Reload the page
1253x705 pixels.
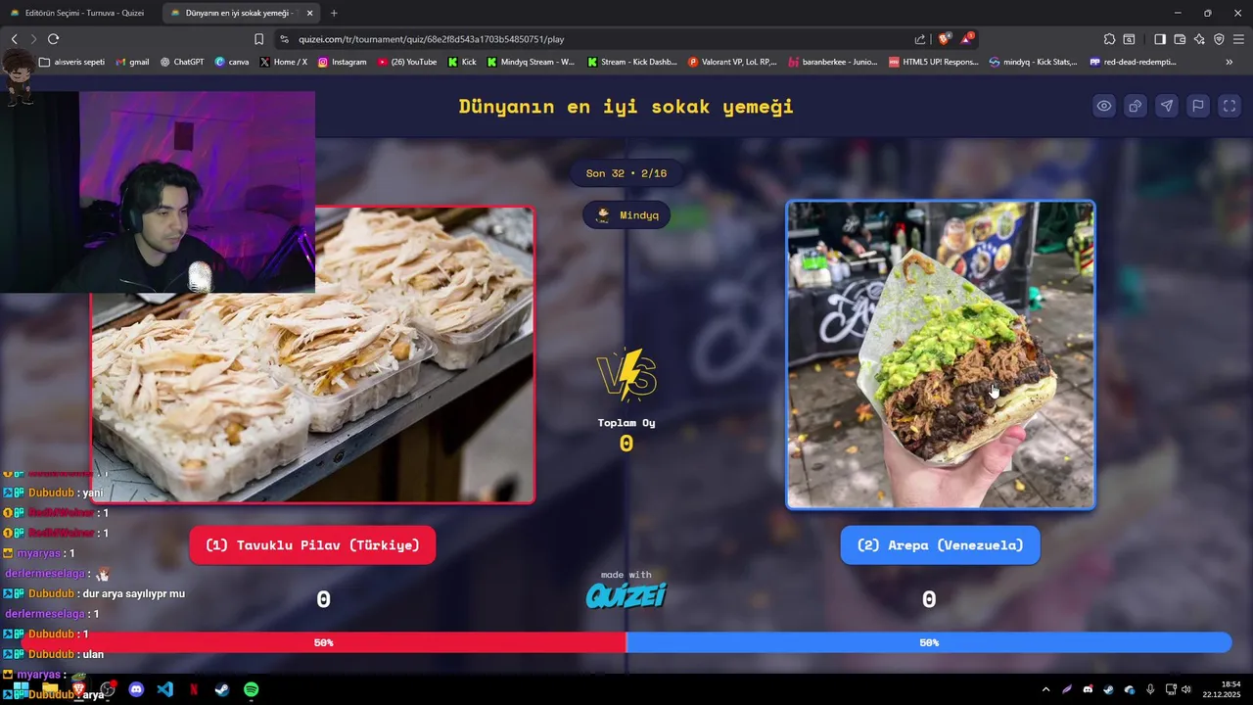tap(53, 39)
